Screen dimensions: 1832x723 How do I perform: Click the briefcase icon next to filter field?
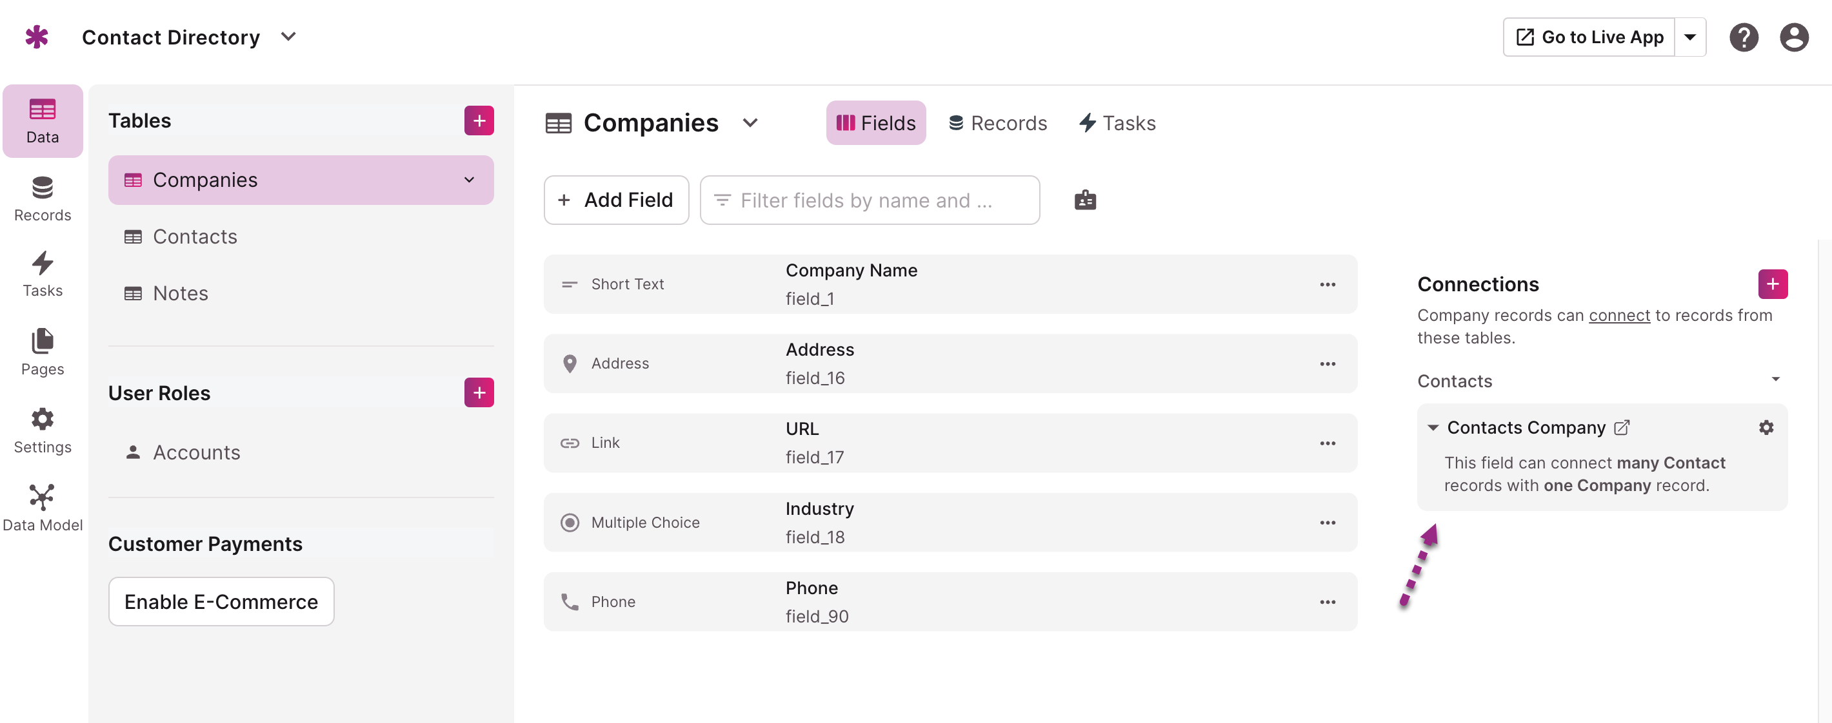click(x=1084, y=200)
